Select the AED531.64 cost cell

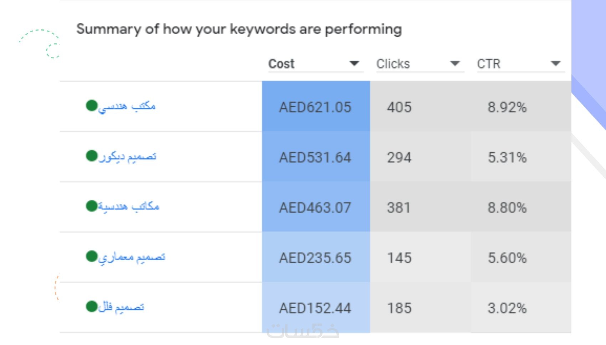tap(315, 157)
